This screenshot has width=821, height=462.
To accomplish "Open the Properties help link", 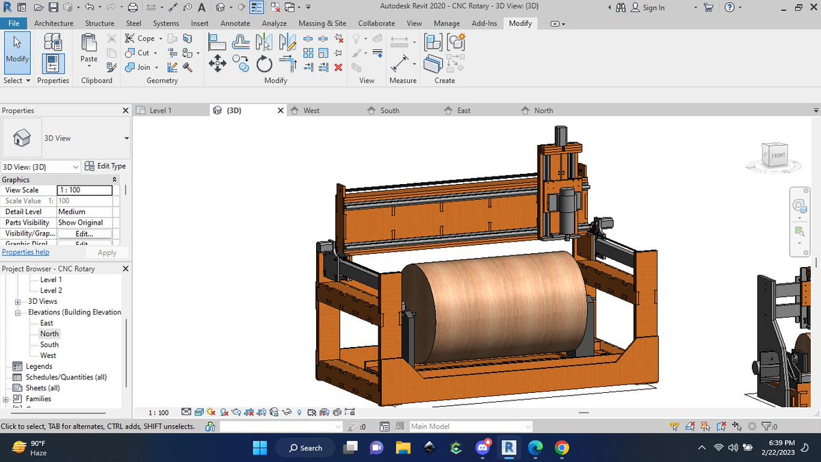I will pos(25,252).
